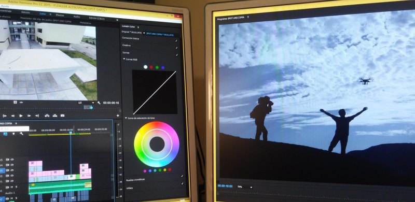Click the Go to In point icon

[x=4, y=116]
